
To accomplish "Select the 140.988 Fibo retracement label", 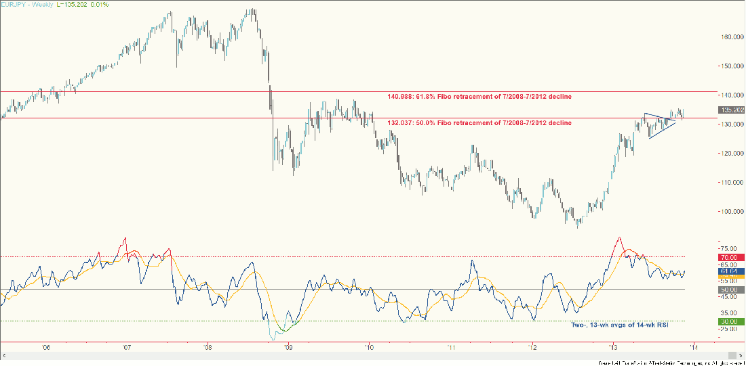I will (x=479, y=97).
